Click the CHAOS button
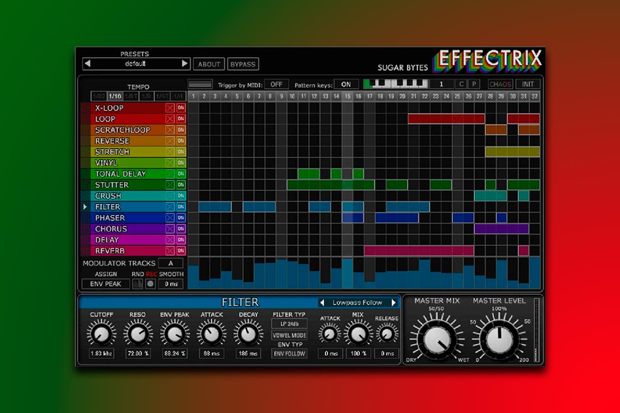 click(500, 84)
